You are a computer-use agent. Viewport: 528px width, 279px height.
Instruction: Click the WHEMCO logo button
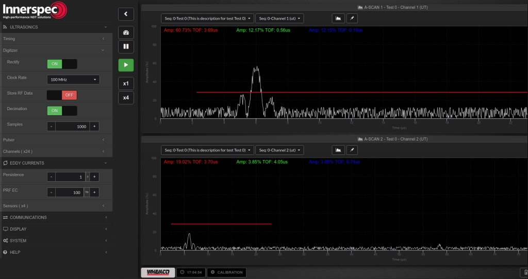coord(158,272)
